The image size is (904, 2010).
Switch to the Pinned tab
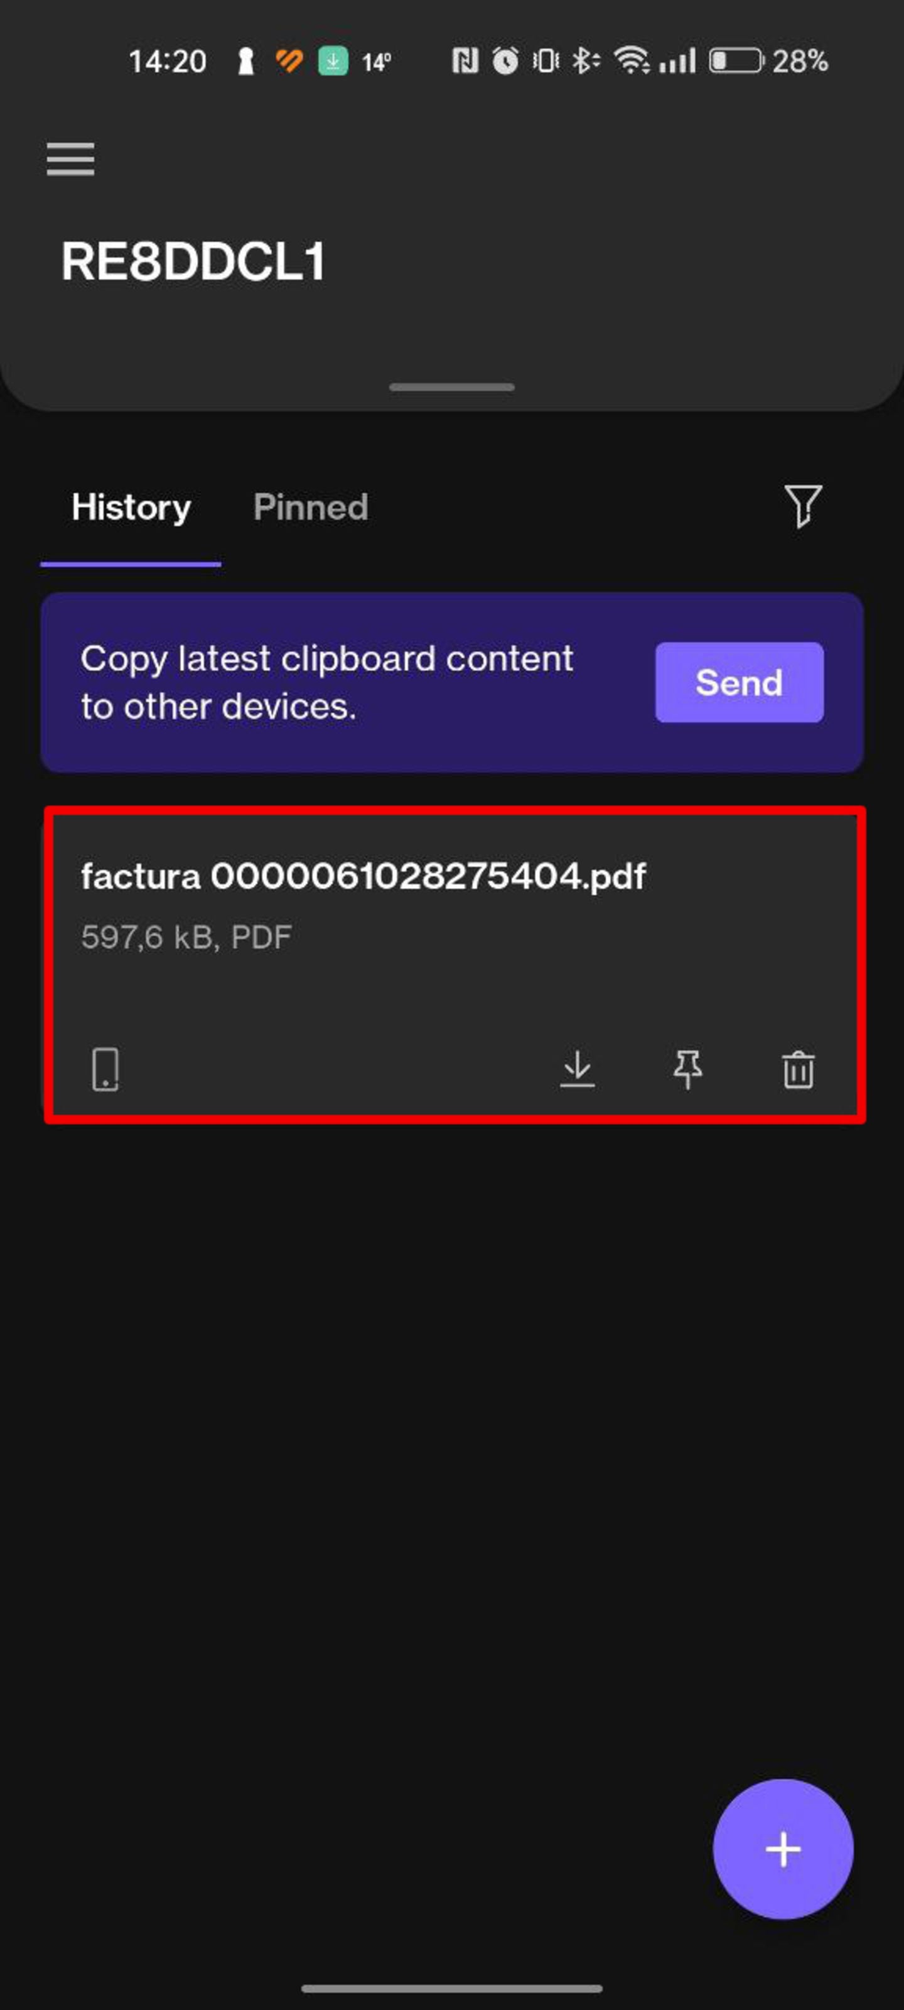(x=310, y=507)
